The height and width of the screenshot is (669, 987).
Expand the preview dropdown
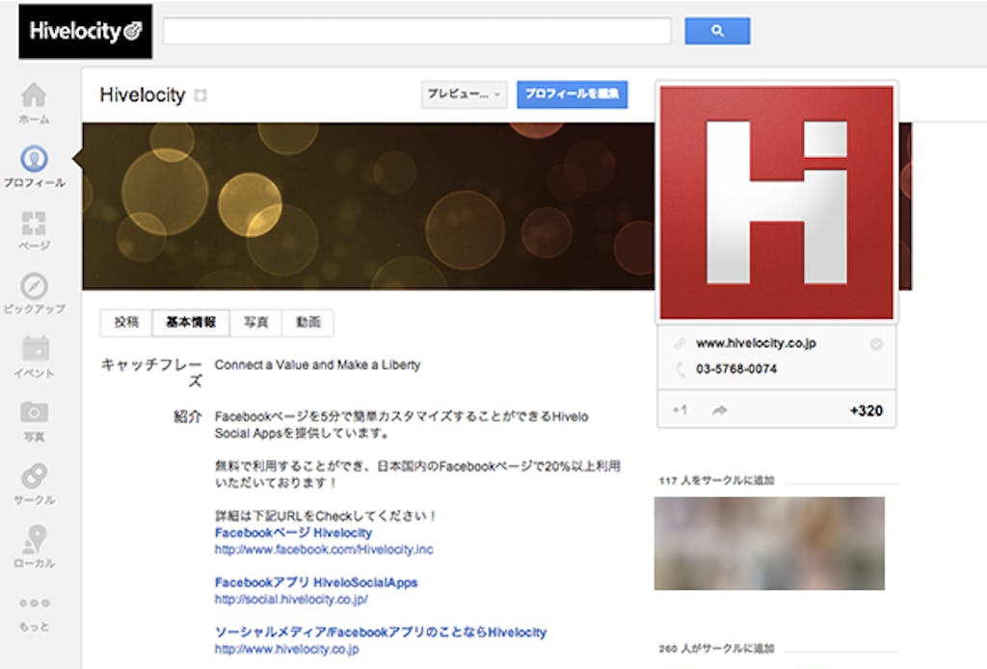pos(464,94)
